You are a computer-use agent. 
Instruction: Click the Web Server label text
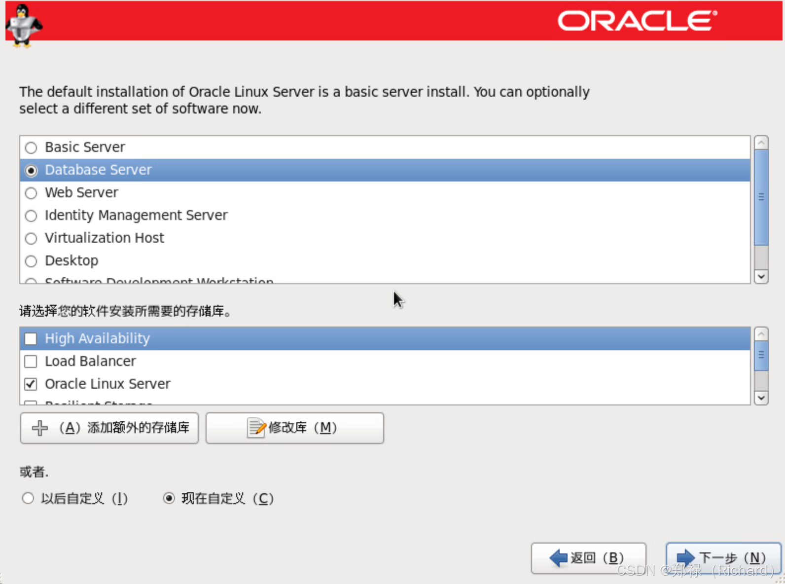point(81,192)
